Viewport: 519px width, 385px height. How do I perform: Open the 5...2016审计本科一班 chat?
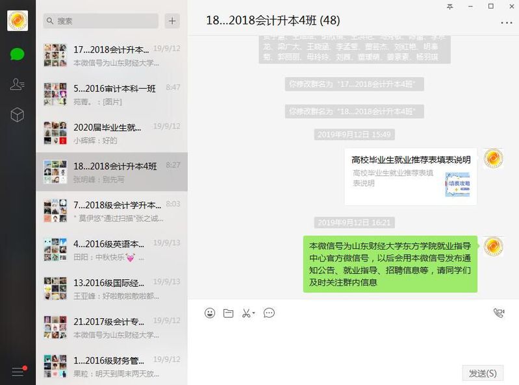[x=112, y=94]
